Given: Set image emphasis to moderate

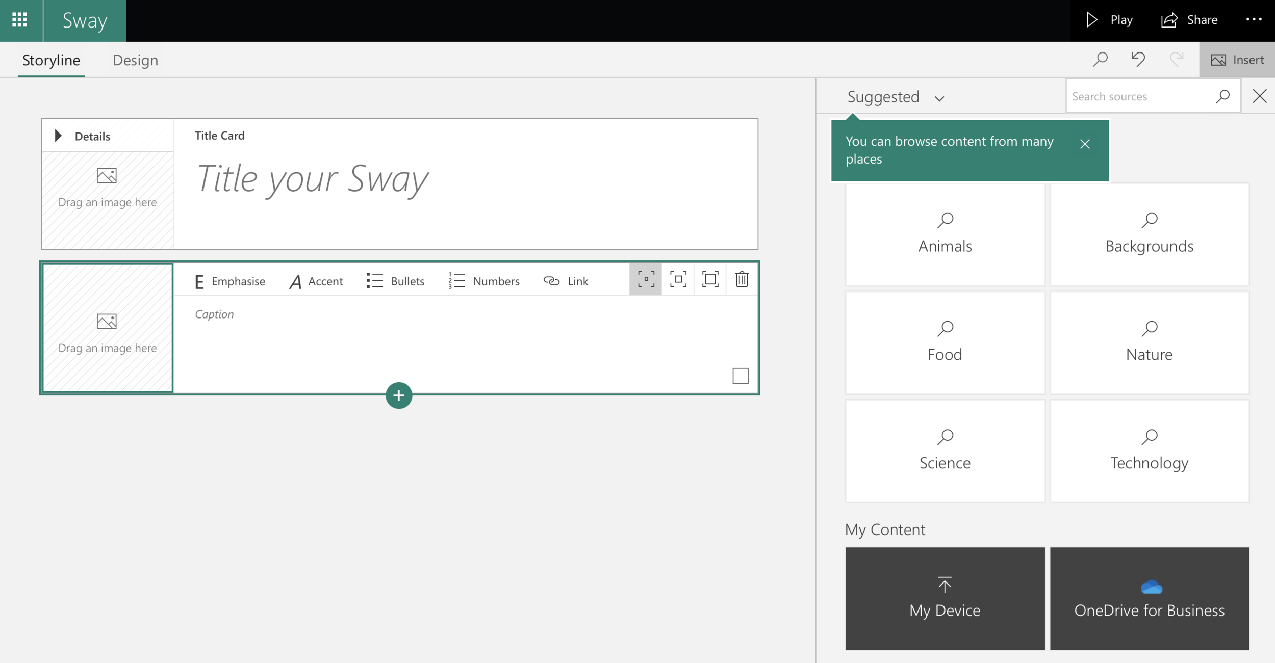Looking at the screenshot, I should [x=678, y=279].
